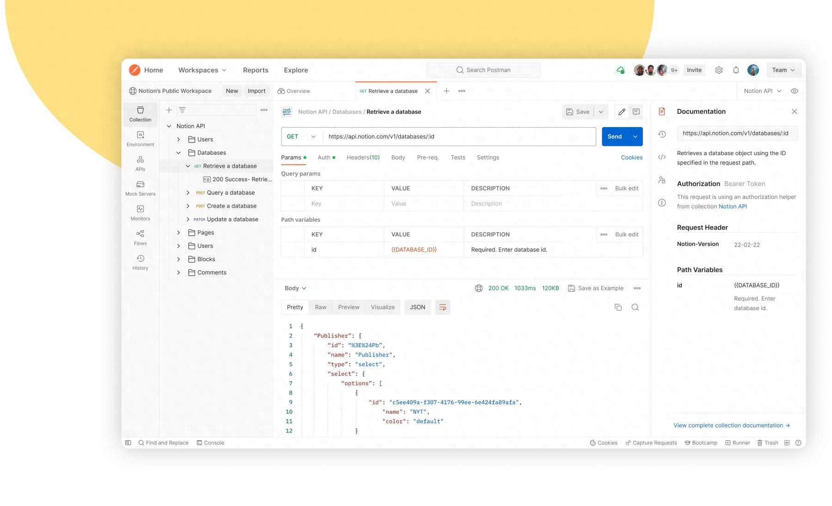Switch to the Headers(10) tab
The width and height of the screenshot is (832, 506).
click(x=363, y=158)
